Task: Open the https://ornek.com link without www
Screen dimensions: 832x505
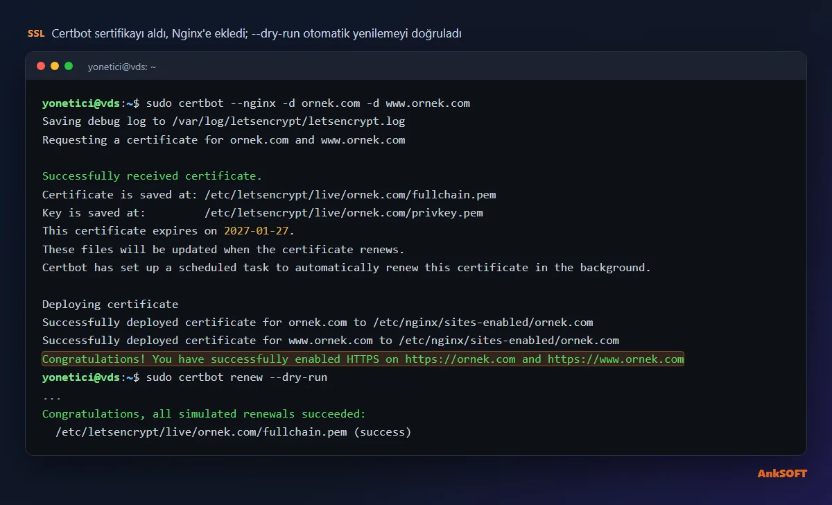Action: pyautogui.click(x=460, y=359)
